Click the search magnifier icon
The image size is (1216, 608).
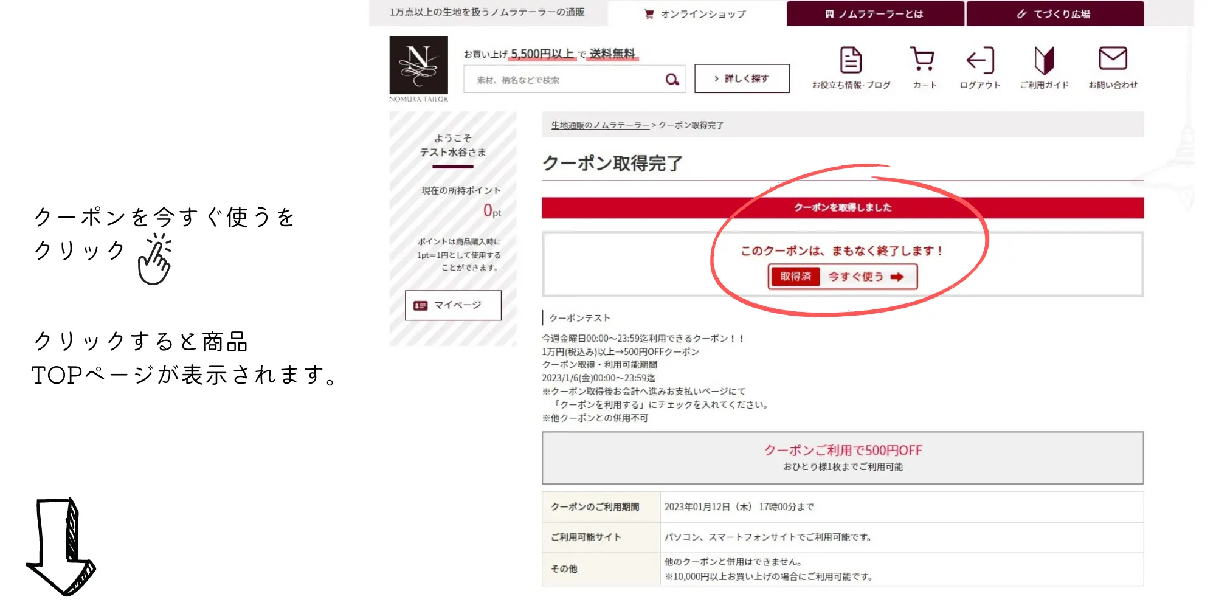671,80
